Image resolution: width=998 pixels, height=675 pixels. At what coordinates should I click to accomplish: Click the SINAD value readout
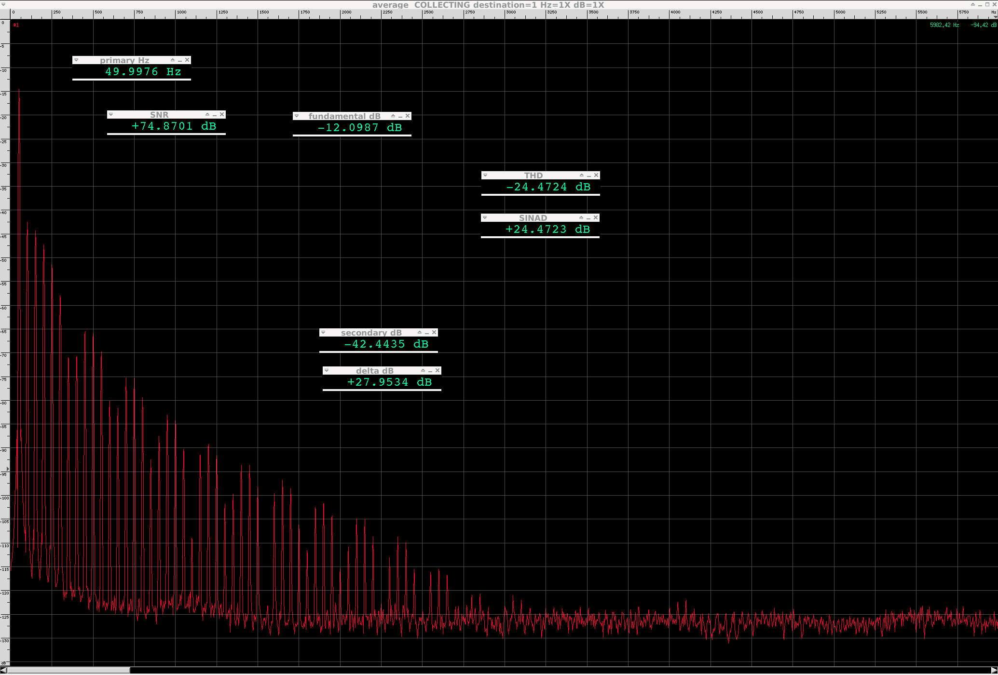[x=547, y=229]
